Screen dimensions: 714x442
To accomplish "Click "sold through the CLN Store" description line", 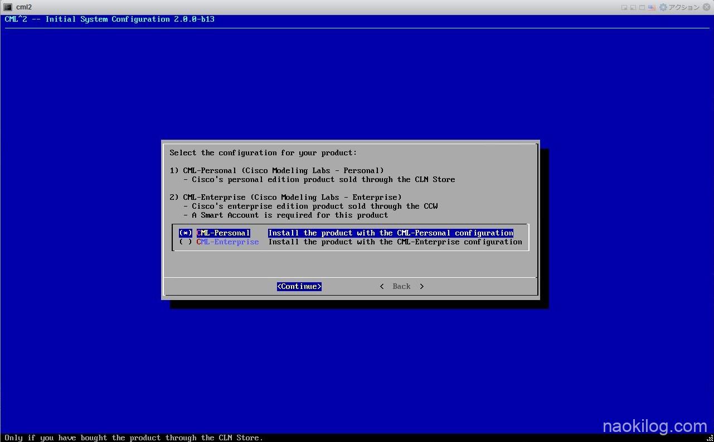I will tap(319, 179).
